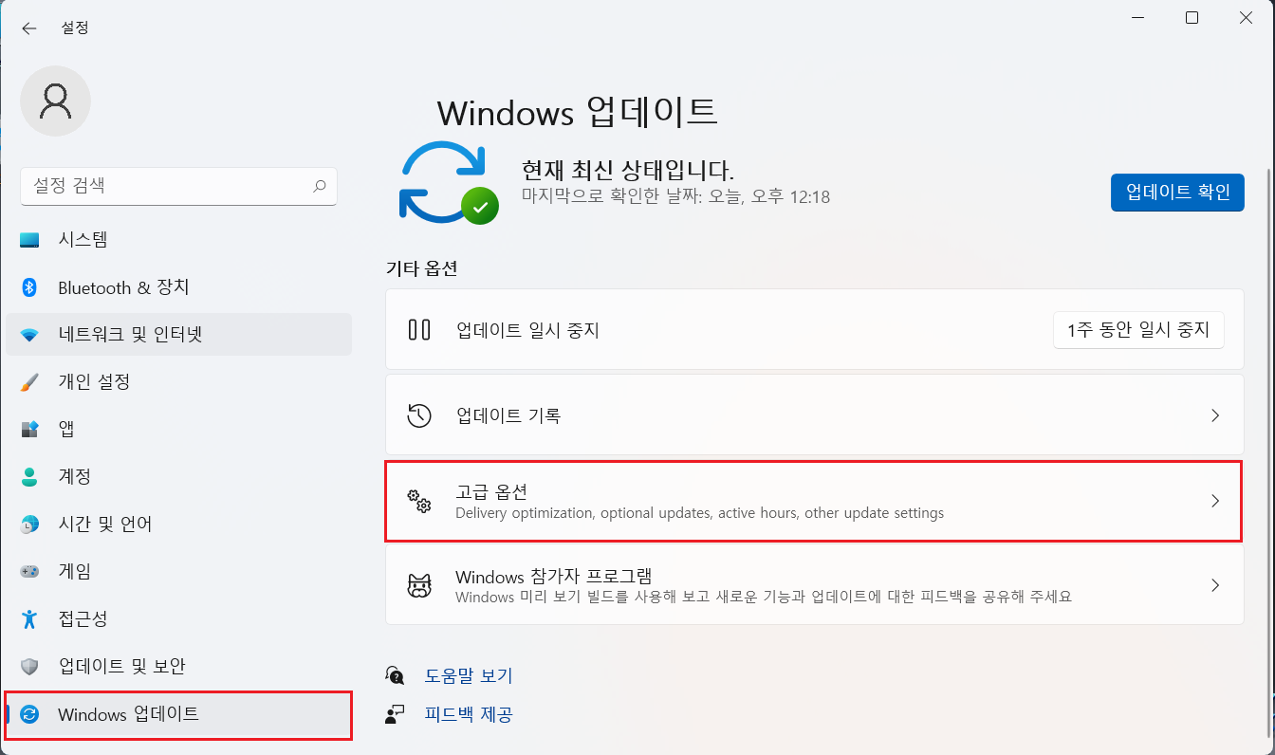Expand Windows 참가자 프로그램 chevron
Screen dimensions: 1275x755
1215,585
